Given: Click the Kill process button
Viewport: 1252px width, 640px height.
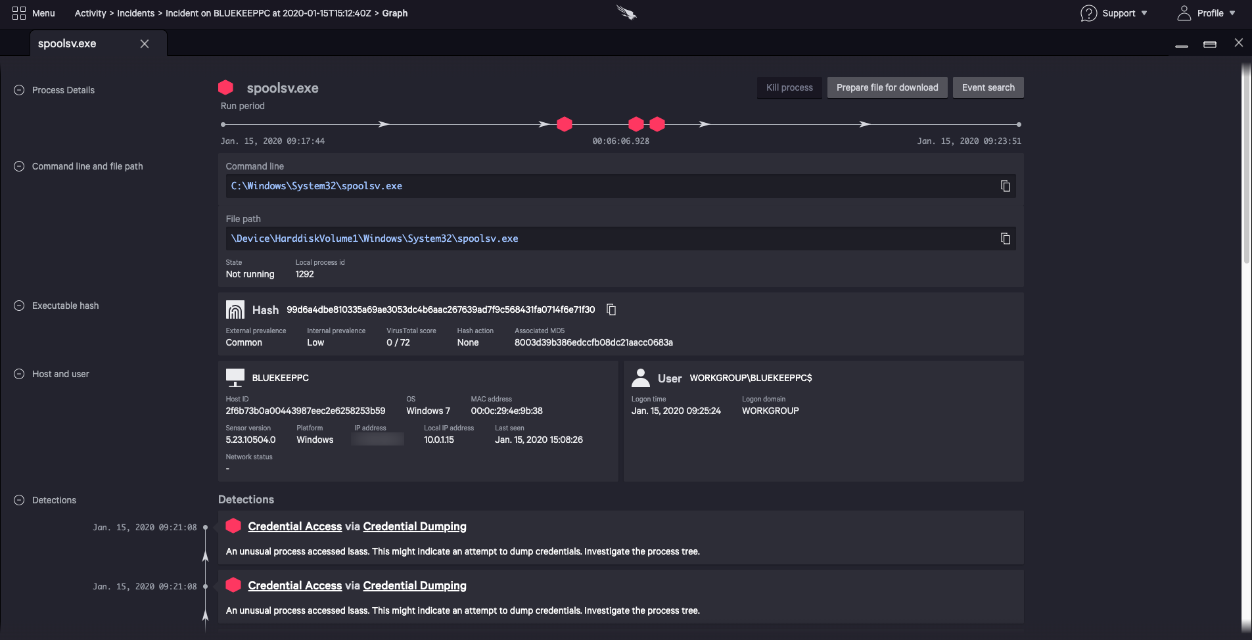Looking at the screenshot, I should [789, 87].
